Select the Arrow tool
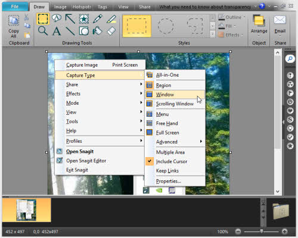The width and height of the screenshot is (298, 238). (x=70, y=19)
